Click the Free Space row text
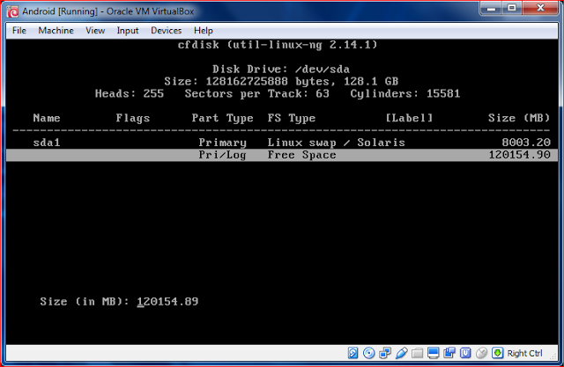Screen dimensions: 564x367 (x=301, y=155)
